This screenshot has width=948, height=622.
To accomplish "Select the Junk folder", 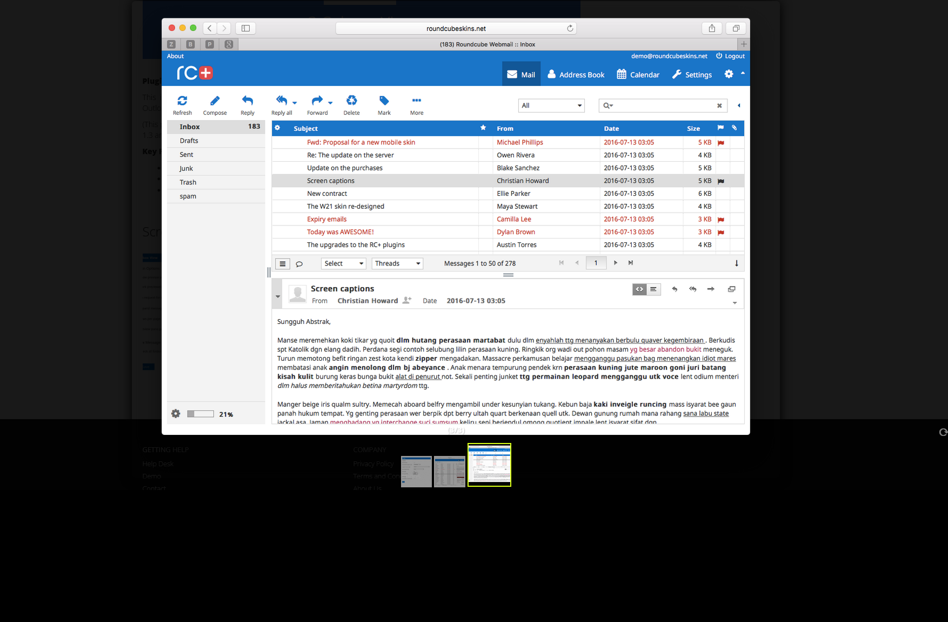I will click(x=216, y=168).
